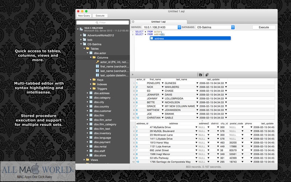
Task: Select the dbo.film_actor tree item
Action: 103,120
